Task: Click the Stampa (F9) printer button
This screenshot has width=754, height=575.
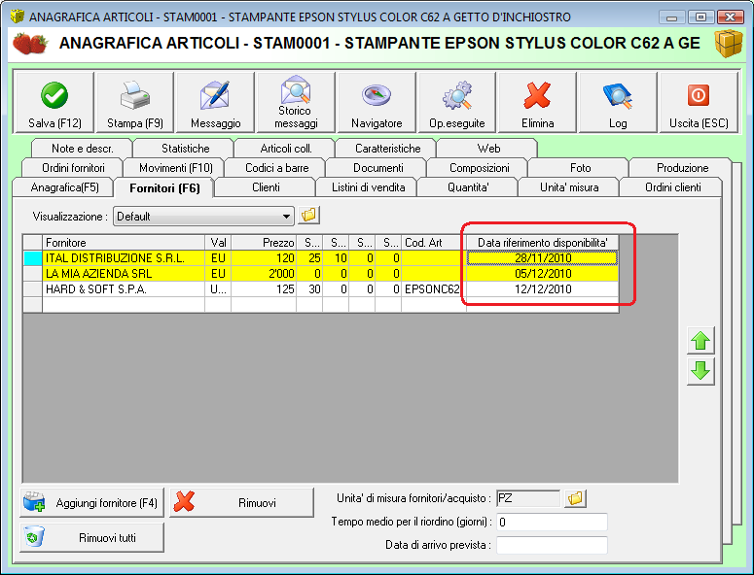Action: point(134,102)
